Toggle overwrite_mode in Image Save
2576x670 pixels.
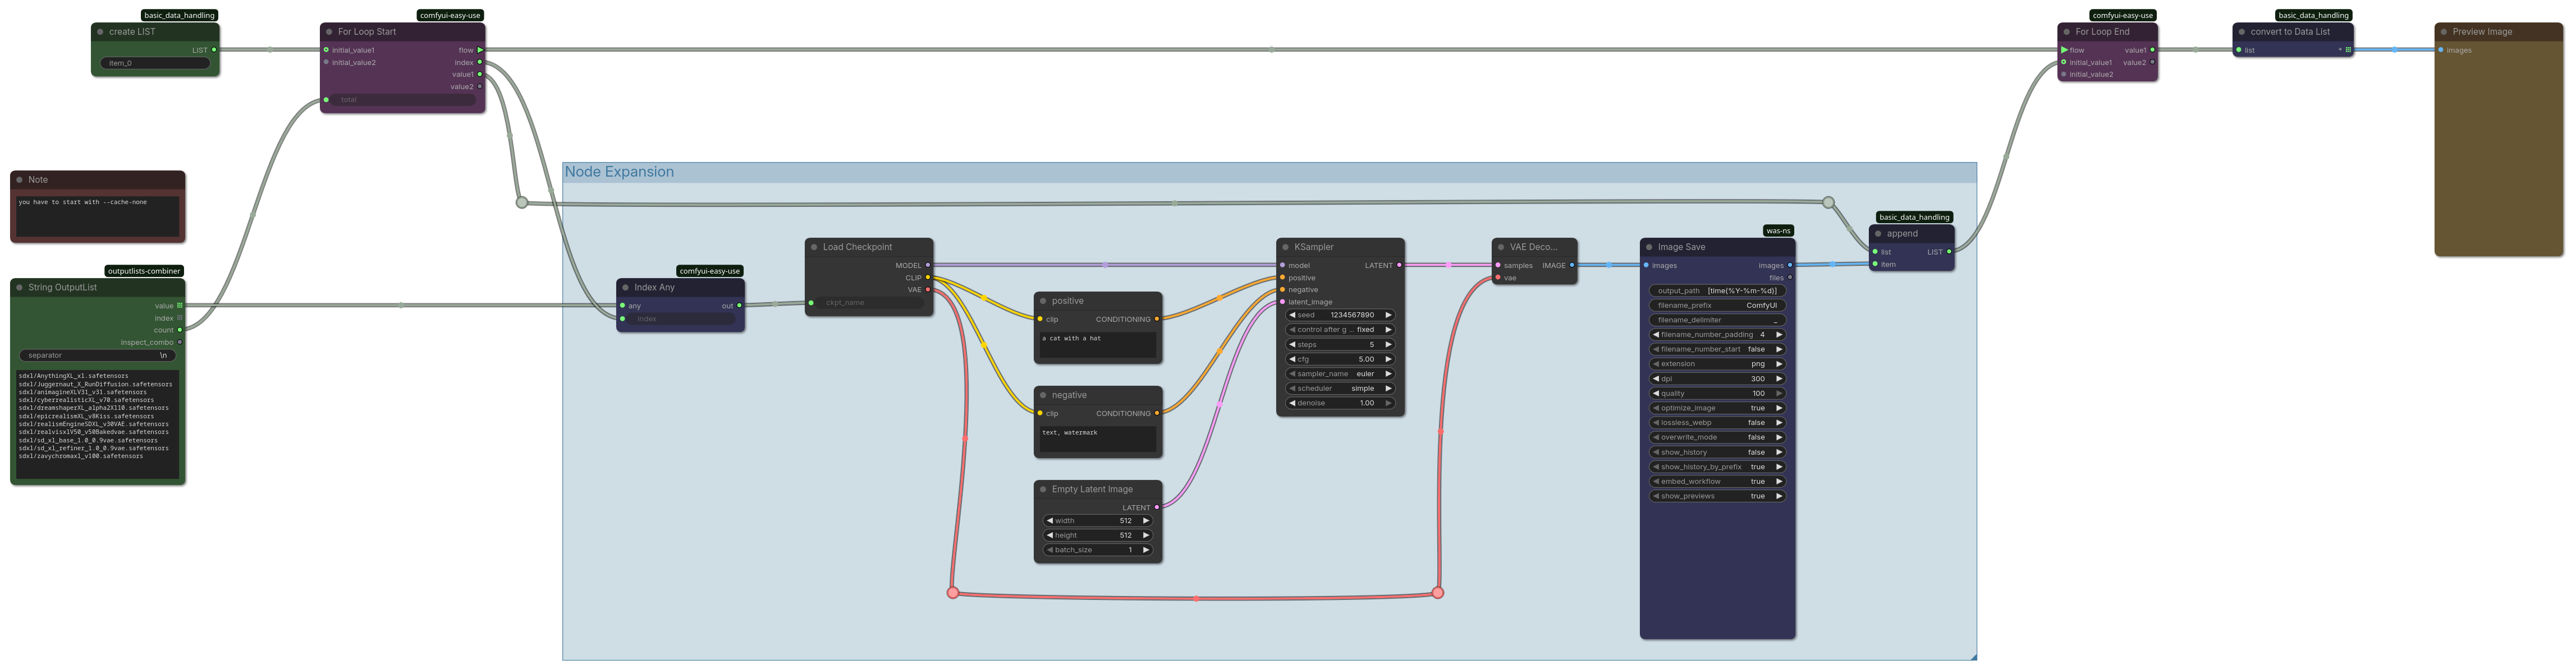coord(1717,437)
